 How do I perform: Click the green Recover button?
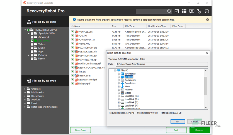tap(200, 130)
